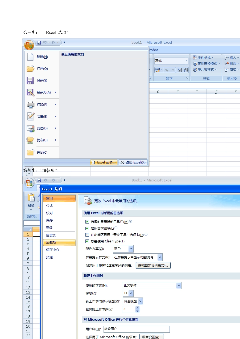Select column header H

[x=178, y=92]
